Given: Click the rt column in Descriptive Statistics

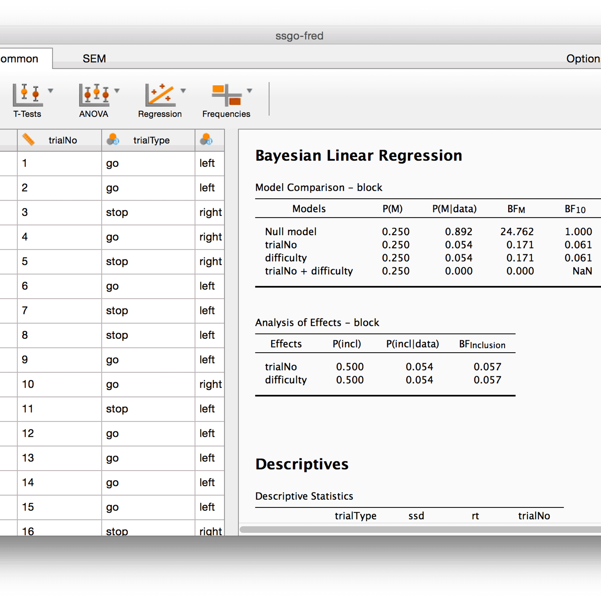Looking at the screenshot, I should tap(475, 516).
